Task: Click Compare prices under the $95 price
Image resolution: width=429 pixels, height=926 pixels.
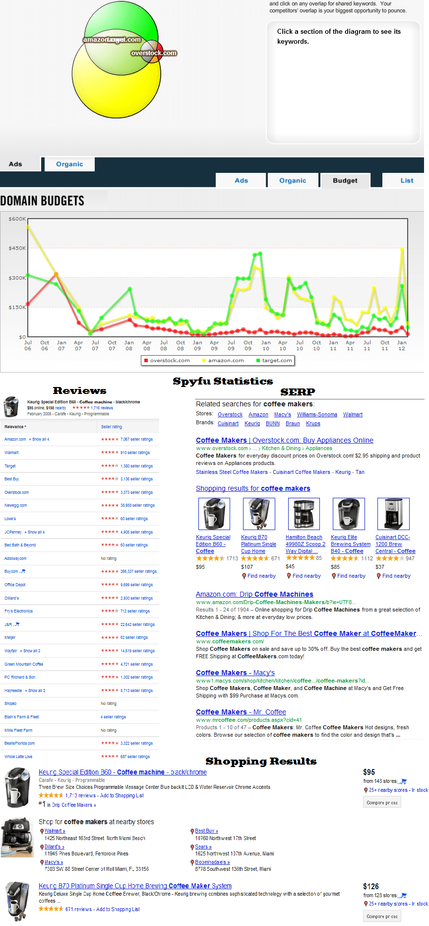Action: [x=382, y=803]
